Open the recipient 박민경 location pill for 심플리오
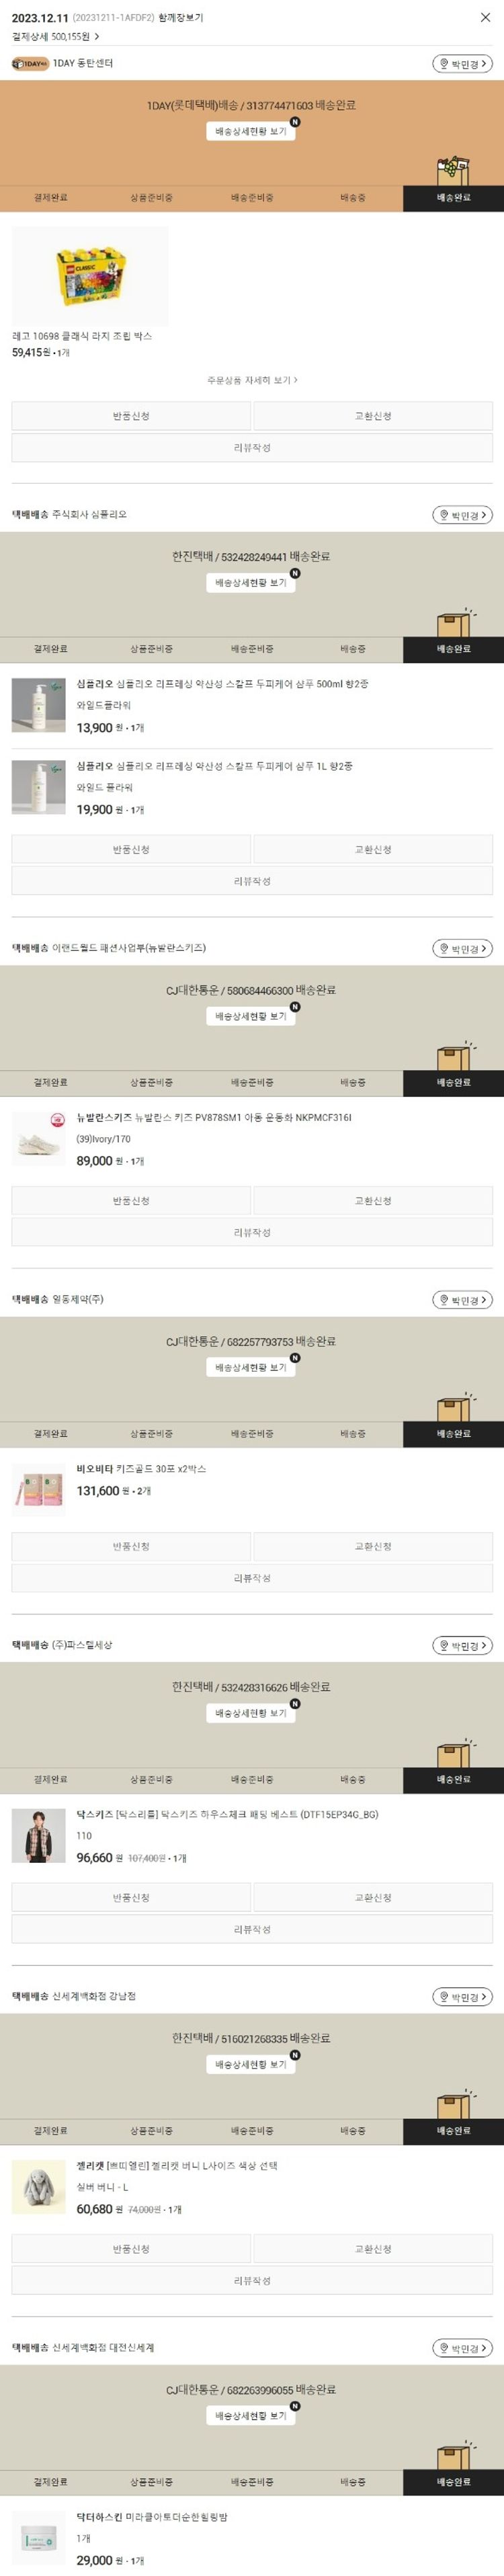The width and height of the screenshot is (504, 2576). 462,515
